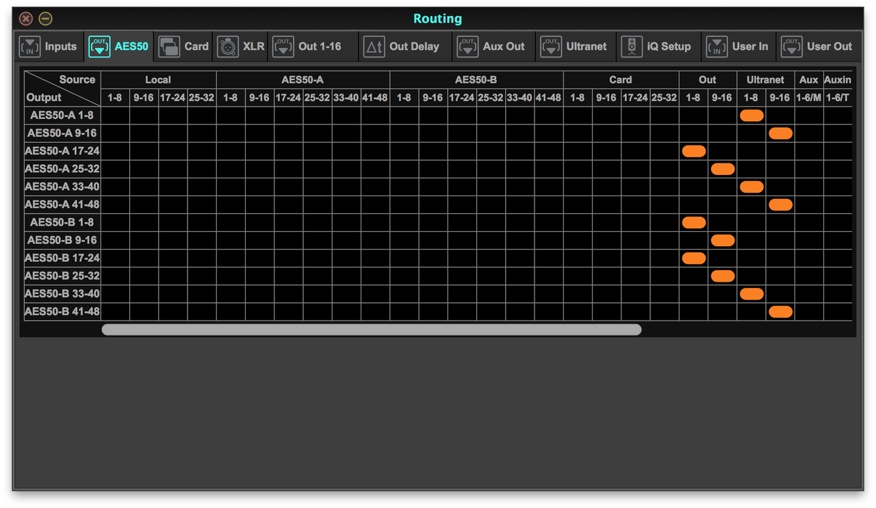Select the User In icon
The height and width of the screenshot is (508, 876).
coord(716,46)
